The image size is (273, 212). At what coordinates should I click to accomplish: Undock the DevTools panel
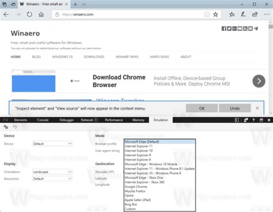(261, 120)
